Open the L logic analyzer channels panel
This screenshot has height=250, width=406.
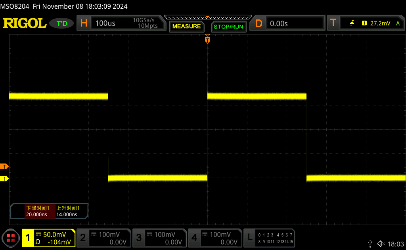[x=269, y=238]
